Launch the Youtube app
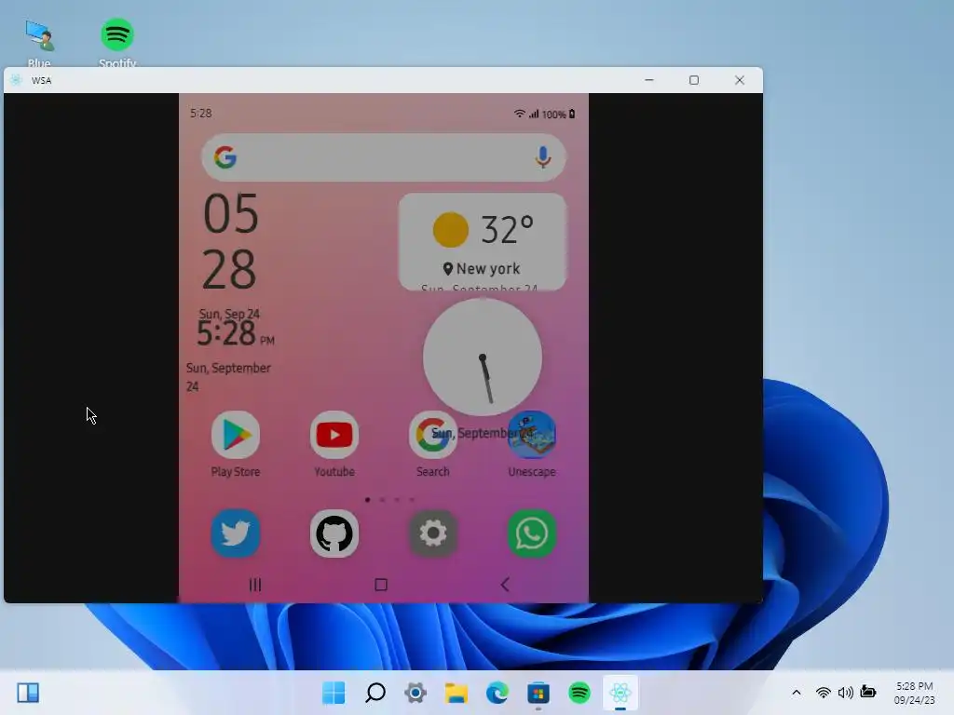 tap(334, 435)
